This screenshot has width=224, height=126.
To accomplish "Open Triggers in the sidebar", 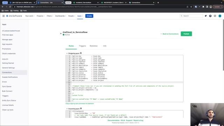I will (x=5, y=96).
